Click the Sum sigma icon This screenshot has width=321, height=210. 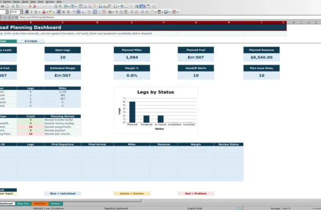[x=10, y=17]
